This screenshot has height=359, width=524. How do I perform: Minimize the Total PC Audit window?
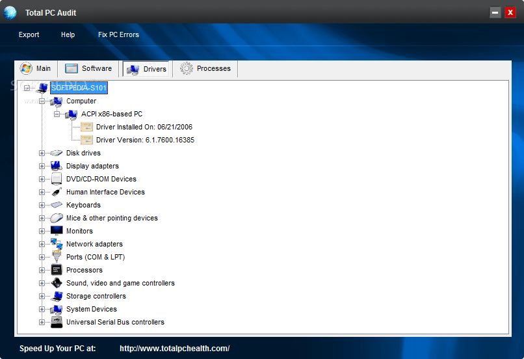point(495,13)
